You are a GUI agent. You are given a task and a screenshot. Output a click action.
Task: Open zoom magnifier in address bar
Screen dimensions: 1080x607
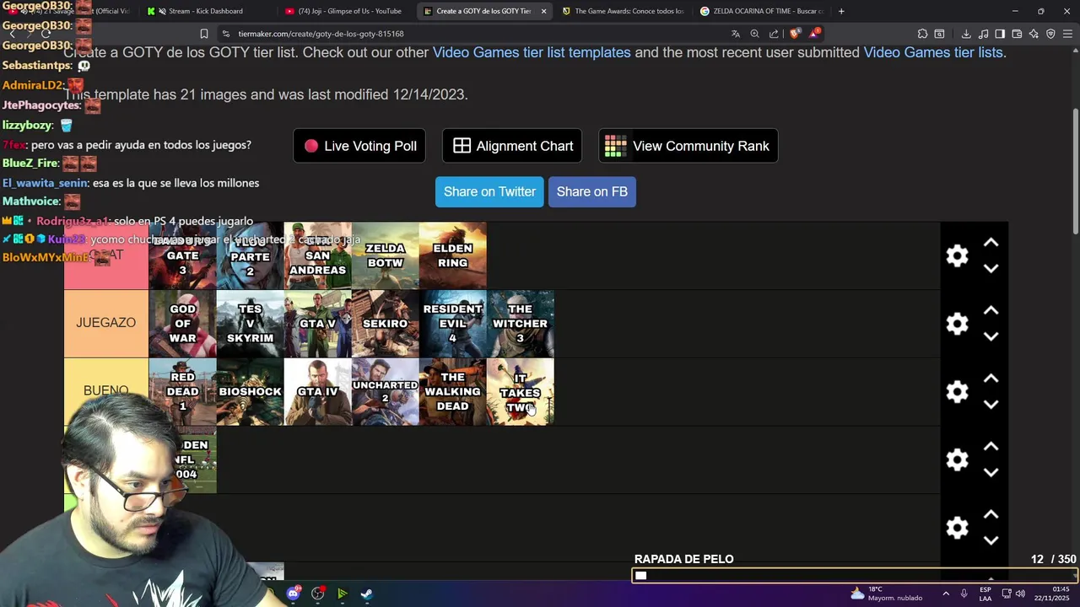point(754,34)
